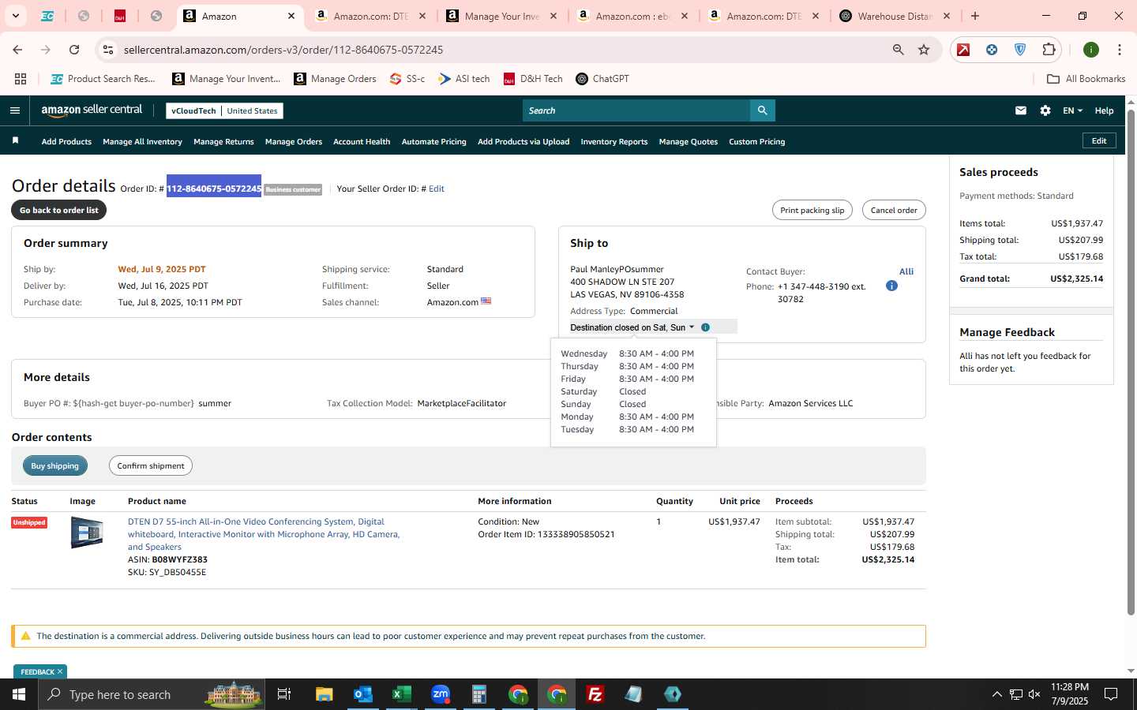Click Confirm shipment button

point(151,465)
